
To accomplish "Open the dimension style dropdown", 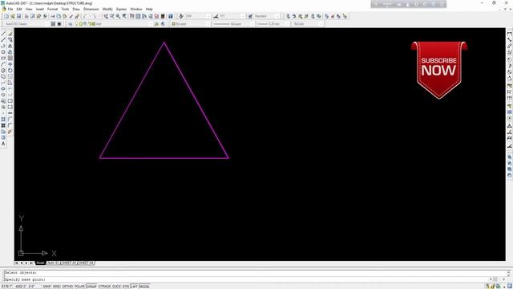I will tap(232, 16).
